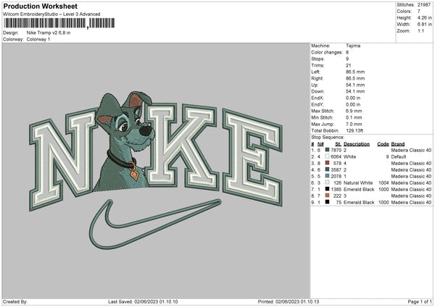Viewport: 435px width, 307px height.
Task: Pick the brown swatch in the 578 row
Action: pos(327,163)
